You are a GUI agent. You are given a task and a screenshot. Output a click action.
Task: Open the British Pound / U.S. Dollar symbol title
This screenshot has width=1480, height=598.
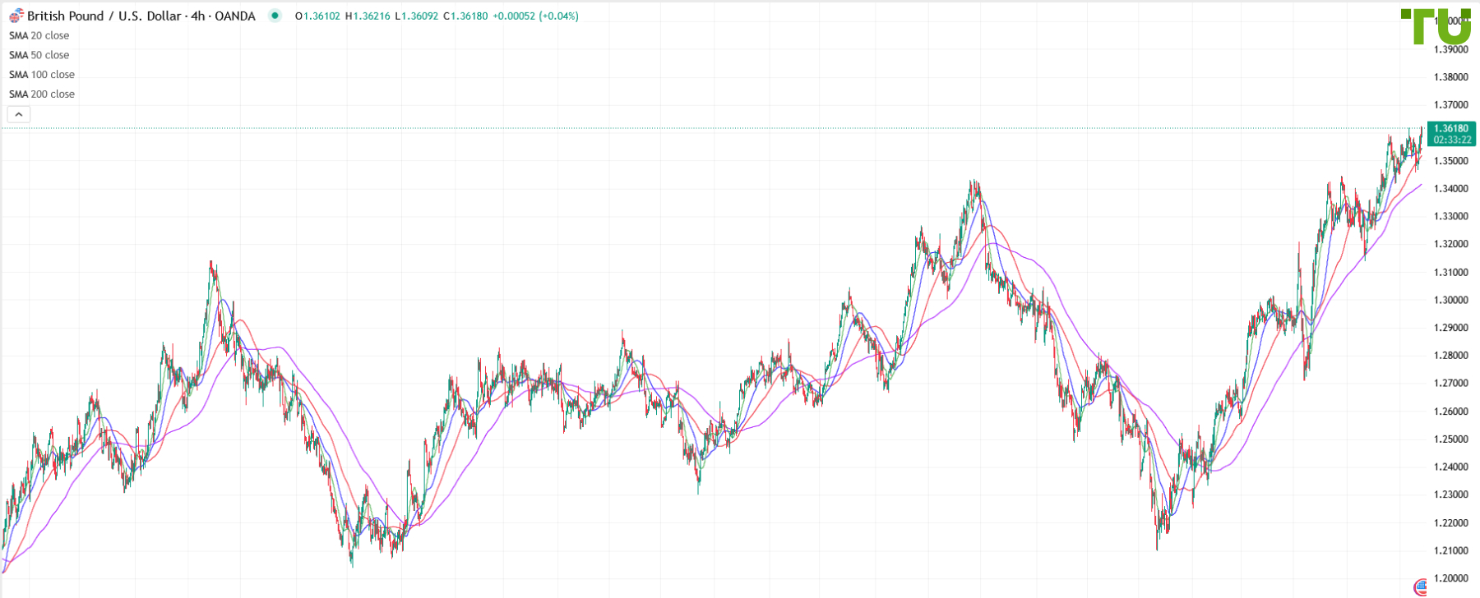[x=141, y=16]
